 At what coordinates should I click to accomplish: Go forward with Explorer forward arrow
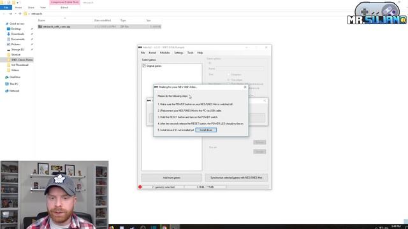(10, 14)
